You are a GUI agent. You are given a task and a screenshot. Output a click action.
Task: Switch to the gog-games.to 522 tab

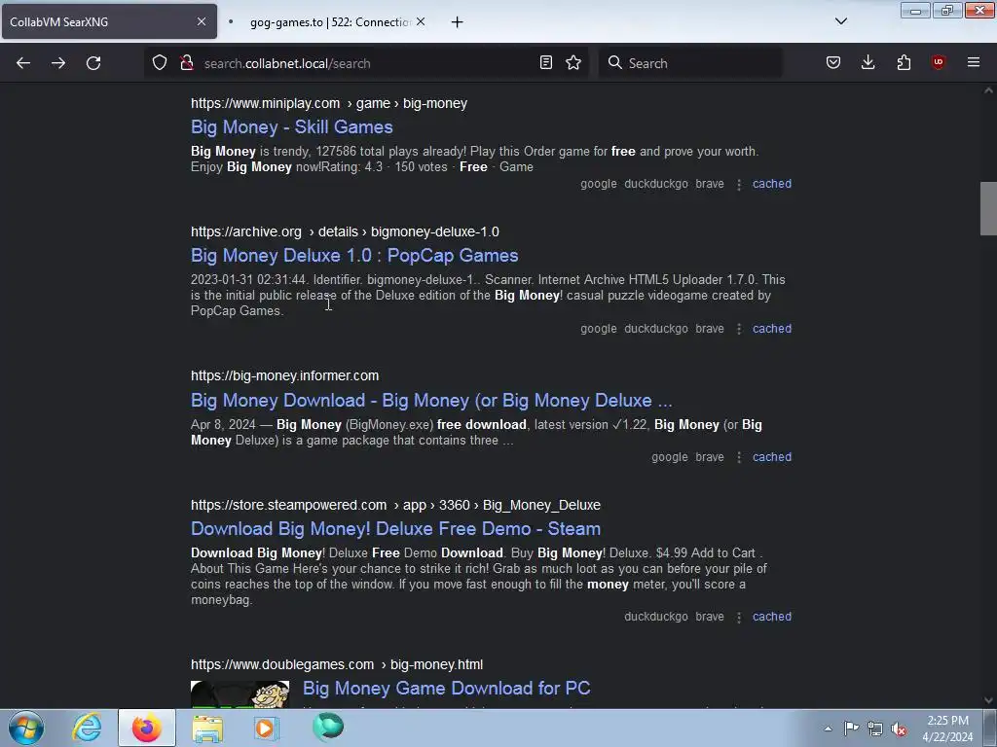[x=327, y=21]
